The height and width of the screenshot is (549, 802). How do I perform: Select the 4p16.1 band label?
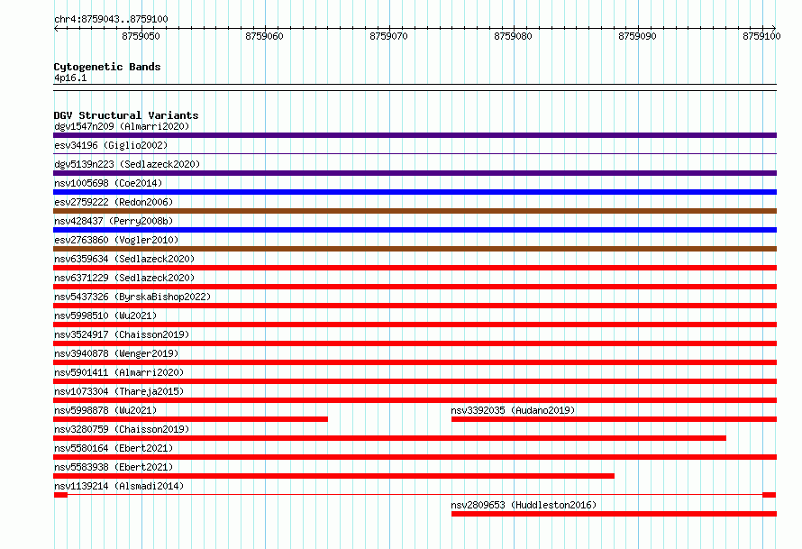click(70, 78)
